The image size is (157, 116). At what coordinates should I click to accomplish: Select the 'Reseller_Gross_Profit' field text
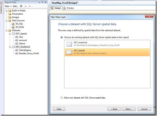point(29,53)
